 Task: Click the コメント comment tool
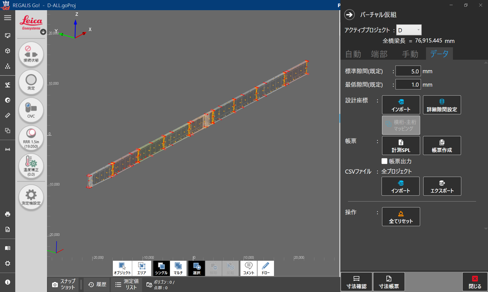click(249, 268)
